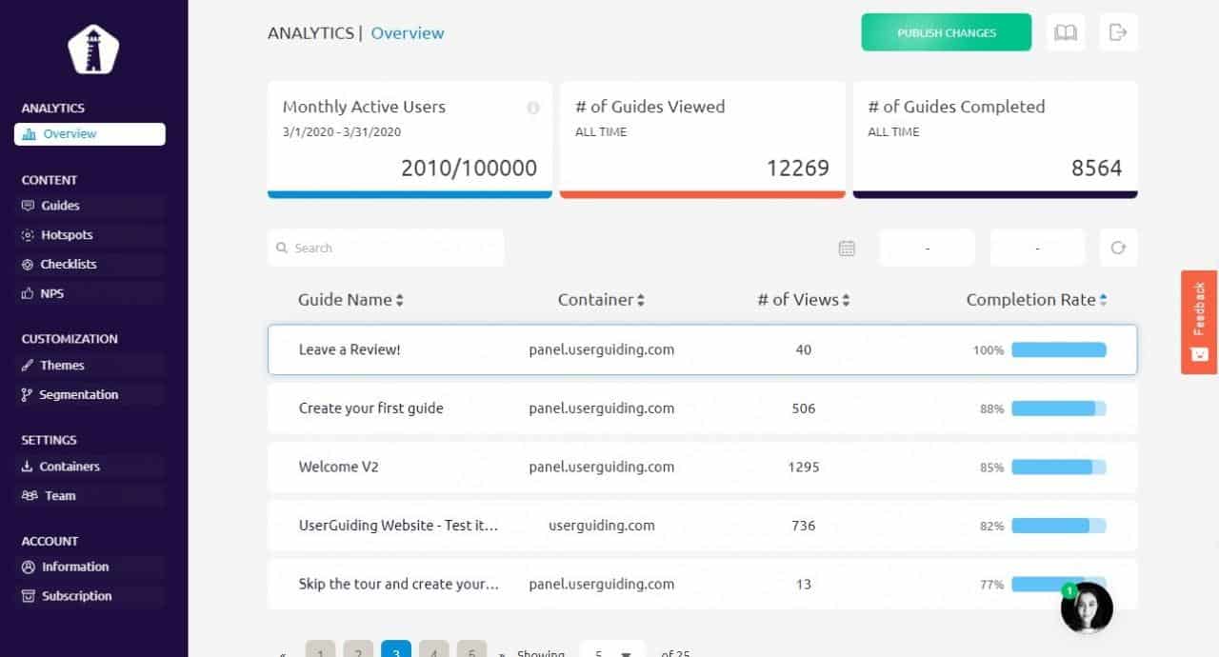Image resolution: width=1219 pixels, height=657 pixels.
Task: Click the UserGuiding lighthouse logo
Action: tap(93, 49)
